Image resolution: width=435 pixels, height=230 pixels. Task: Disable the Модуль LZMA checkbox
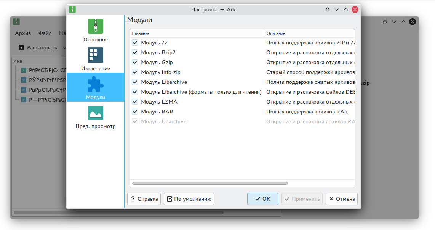(135, 102)
